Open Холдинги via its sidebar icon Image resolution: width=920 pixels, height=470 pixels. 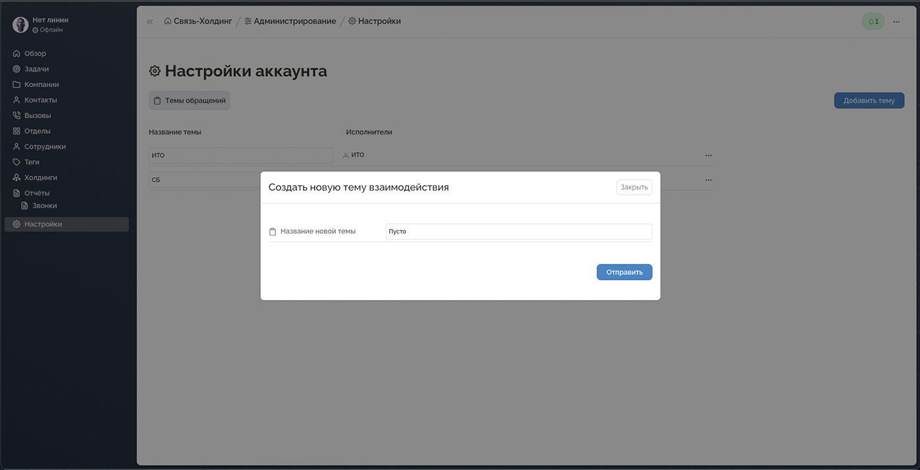16,177
